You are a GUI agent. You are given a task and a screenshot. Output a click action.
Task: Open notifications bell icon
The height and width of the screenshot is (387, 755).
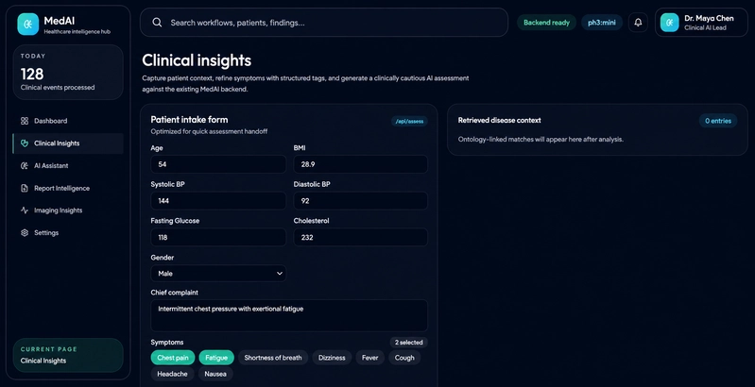click(638, 23)
